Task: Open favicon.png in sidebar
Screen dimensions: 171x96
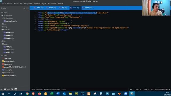Action: (7, 64)
